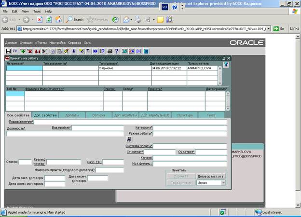301x217 pixels.
Task: Click the Go button next to address bar
Action: pos(279,28)
